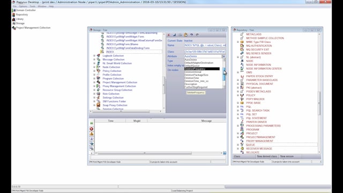343x193 pixels.
Task: Choose Description in the attribute list
Action: tap(203, 84)
